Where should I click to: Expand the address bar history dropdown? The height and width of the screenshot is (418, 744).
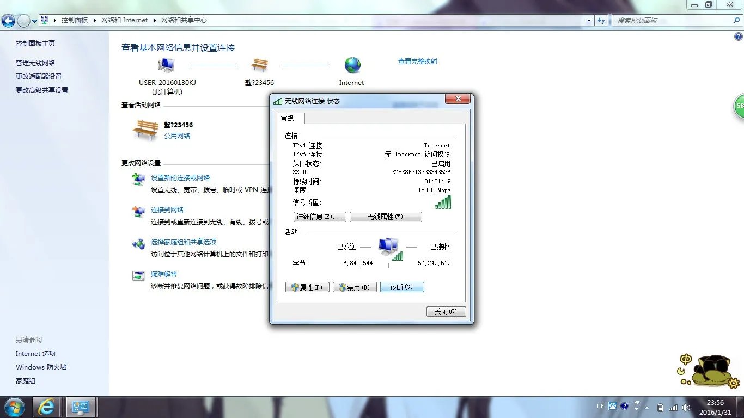[x=589, y=20]
